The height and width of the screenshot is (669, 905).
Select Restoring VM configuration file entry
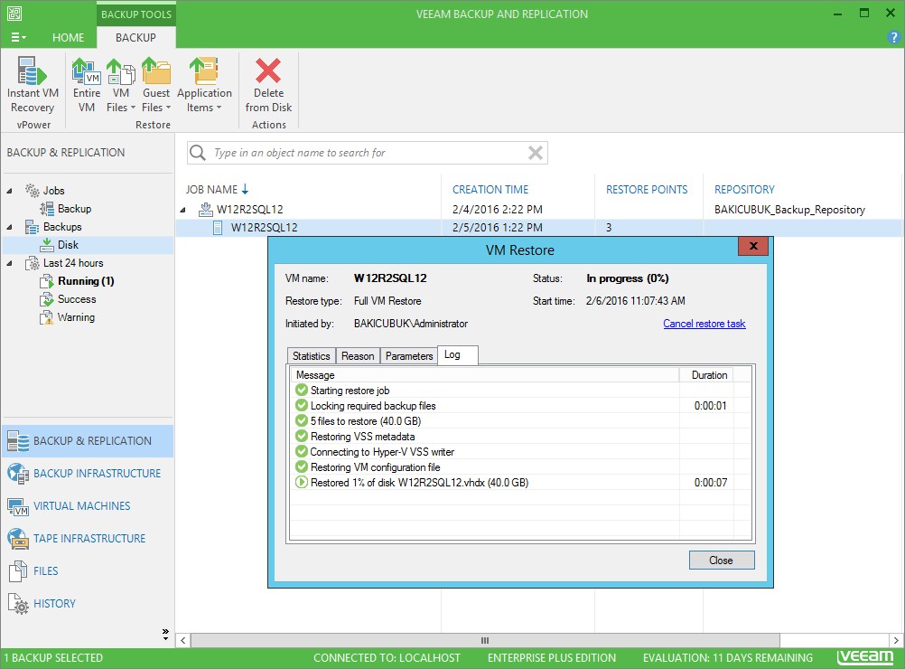point(520,467)
